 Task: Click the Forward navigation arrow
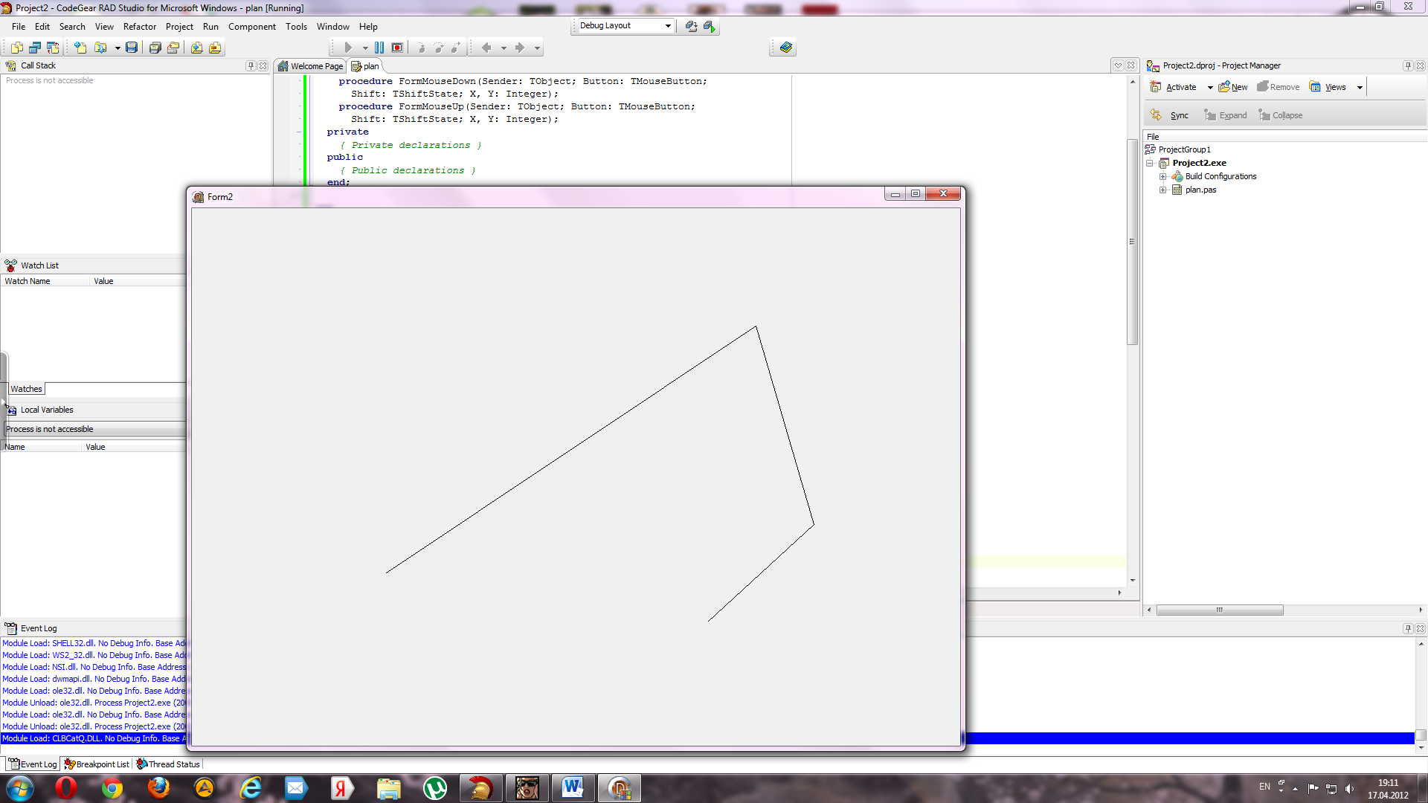[520, 48]
